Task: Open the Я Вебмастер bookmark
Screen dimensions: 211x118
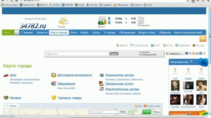Action: pos(121,5)
